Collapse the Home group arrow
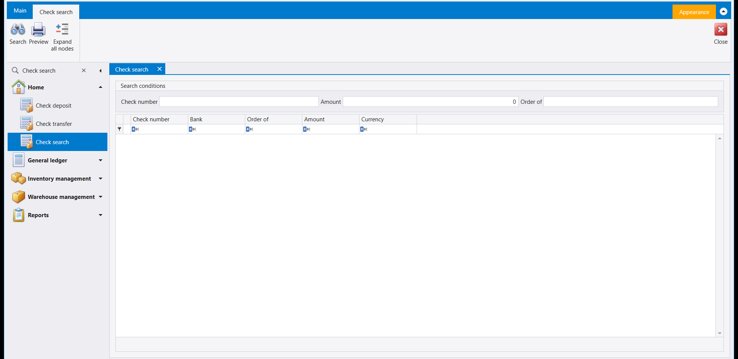This screenshot has height=359, width=738. [x=101, y=87]
